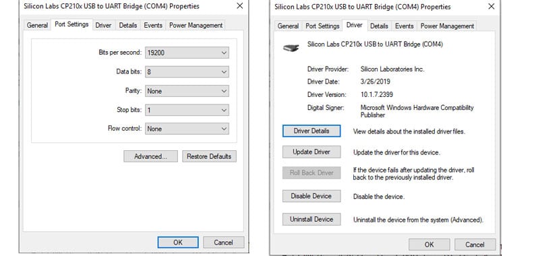Open the Parity dropdown

(187, 91)
